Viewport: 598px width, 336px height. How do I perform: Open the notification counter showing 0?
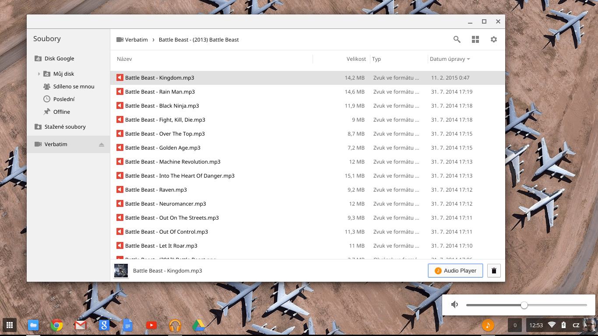tap(515, 325)
